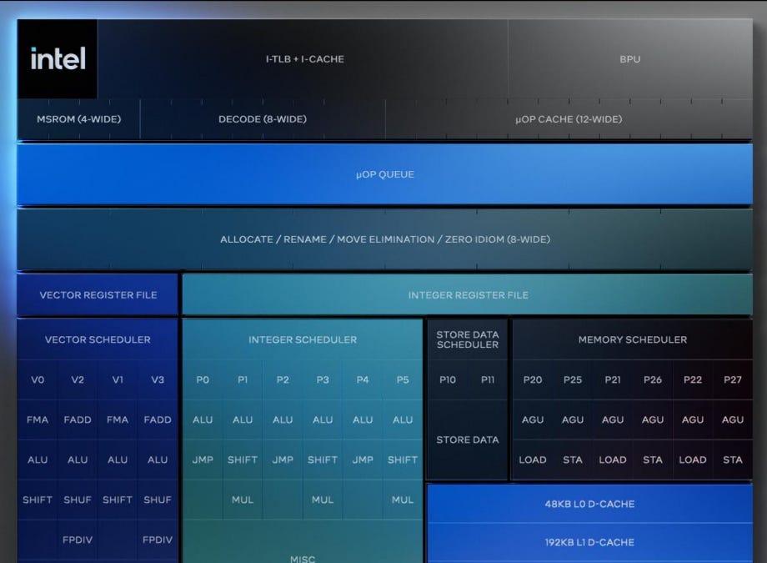This screenshot has width=767, height=563.
Task: Click the FMA unit in the V1 column
Action: pos(118,420)
